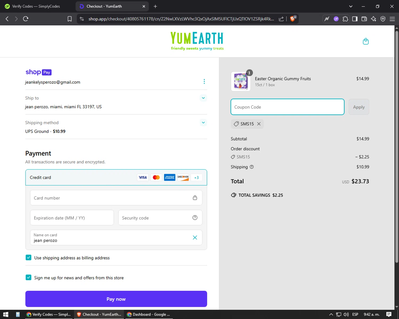This screenshot has height=319, width=399.
Task: Open the Brave VPN shield icon
Action: (383, 19)
